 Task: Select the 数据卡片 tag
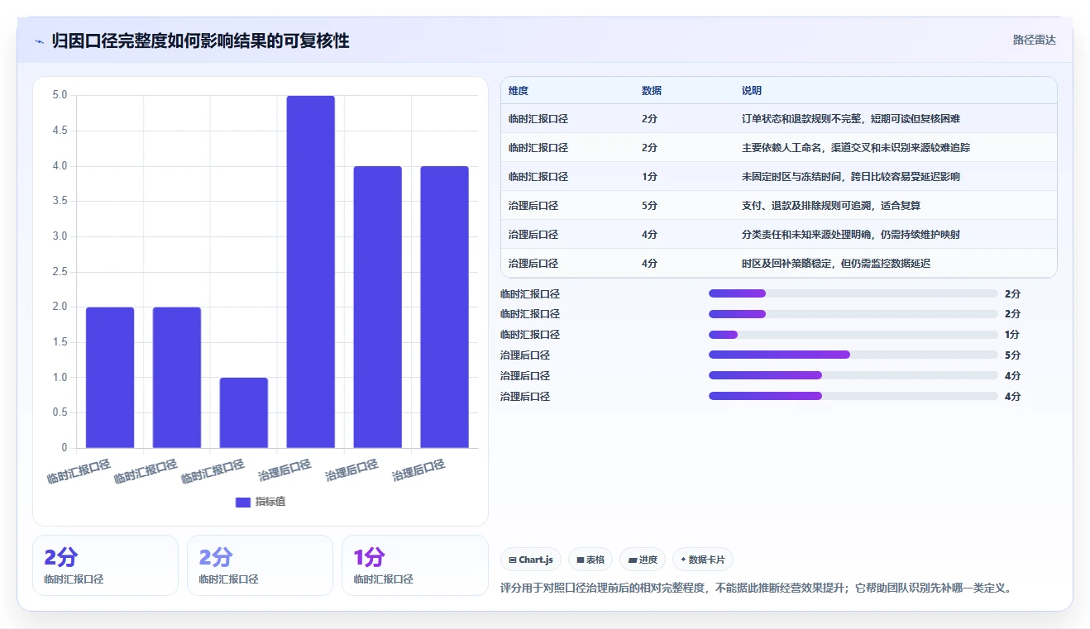tap(703, 560)
